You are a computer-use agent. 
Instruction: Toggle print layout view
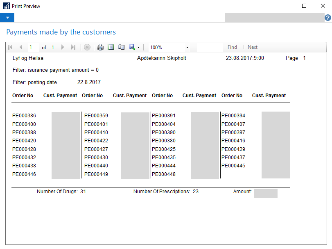point(111,47)
